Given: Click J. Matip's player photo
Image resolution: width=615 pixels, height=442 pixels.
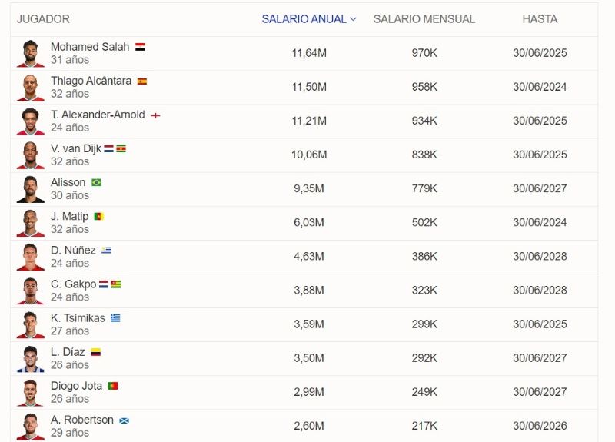Looking at the screenshot, I should point(31,223).
